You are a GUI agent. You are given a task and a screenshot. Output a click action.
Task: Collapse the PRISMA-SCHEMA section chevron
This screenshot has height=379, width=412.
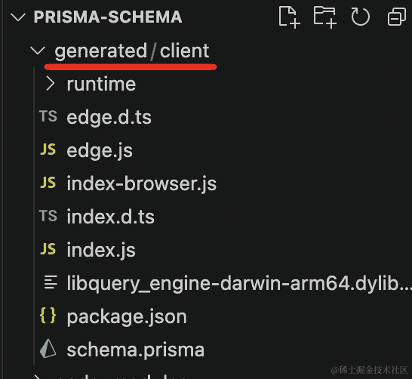point(18,17)
